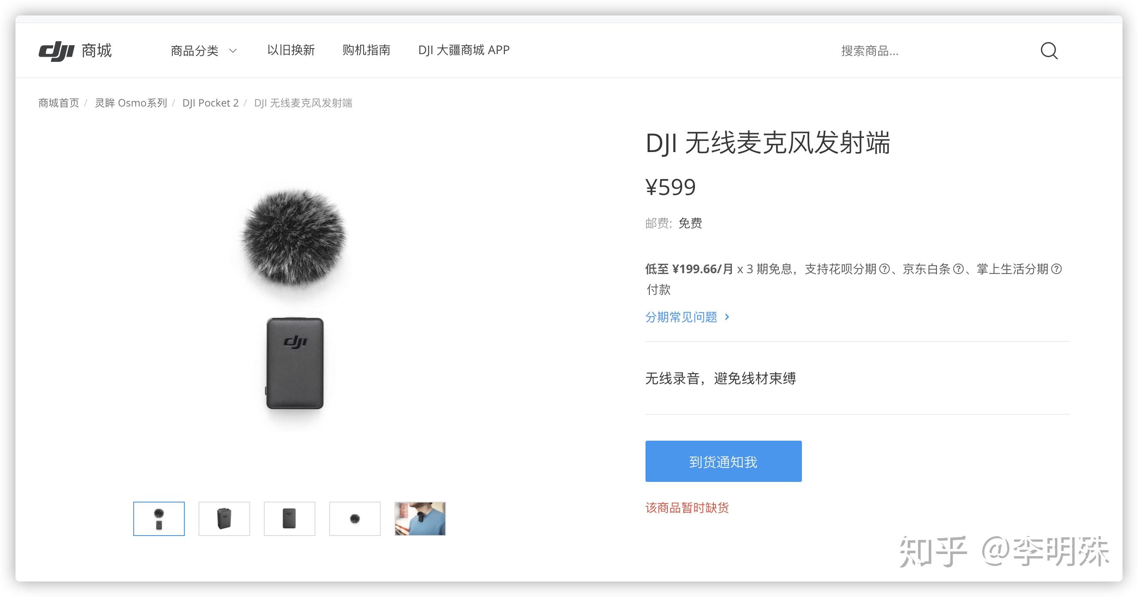The height and width of the screenshot is (597, 1138).
Task: Select thumbnail of man wearing microphone
Action: (420, 519)
